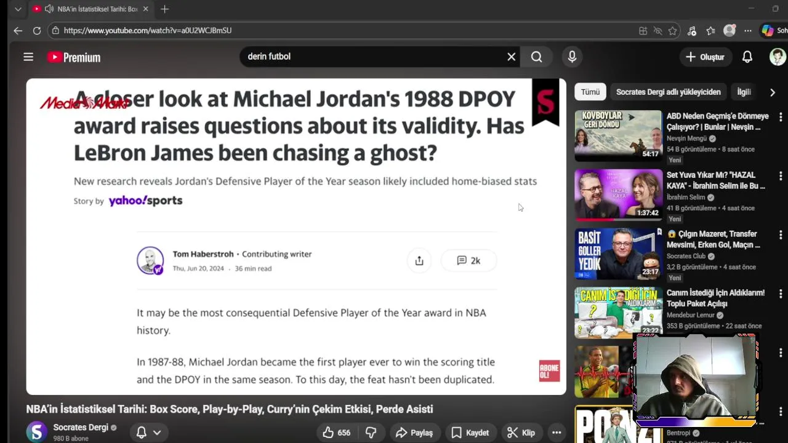The height and width of the screenshot is (443, 788).
Task: Open the Edge browser profile avatar
Action: (x=730, y=30)
